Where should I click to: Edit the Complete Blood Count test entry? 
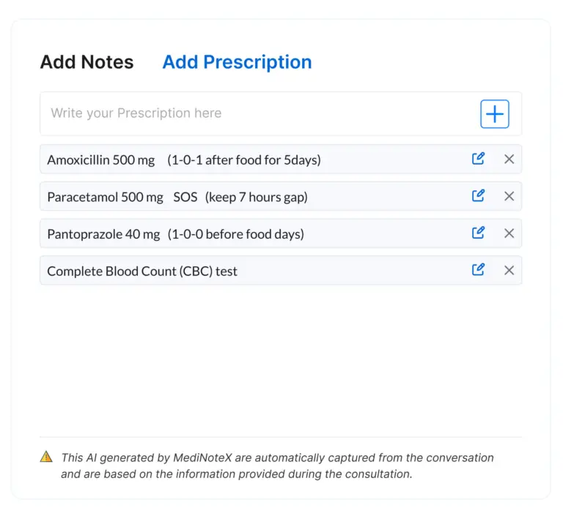(x=478, y=270)
